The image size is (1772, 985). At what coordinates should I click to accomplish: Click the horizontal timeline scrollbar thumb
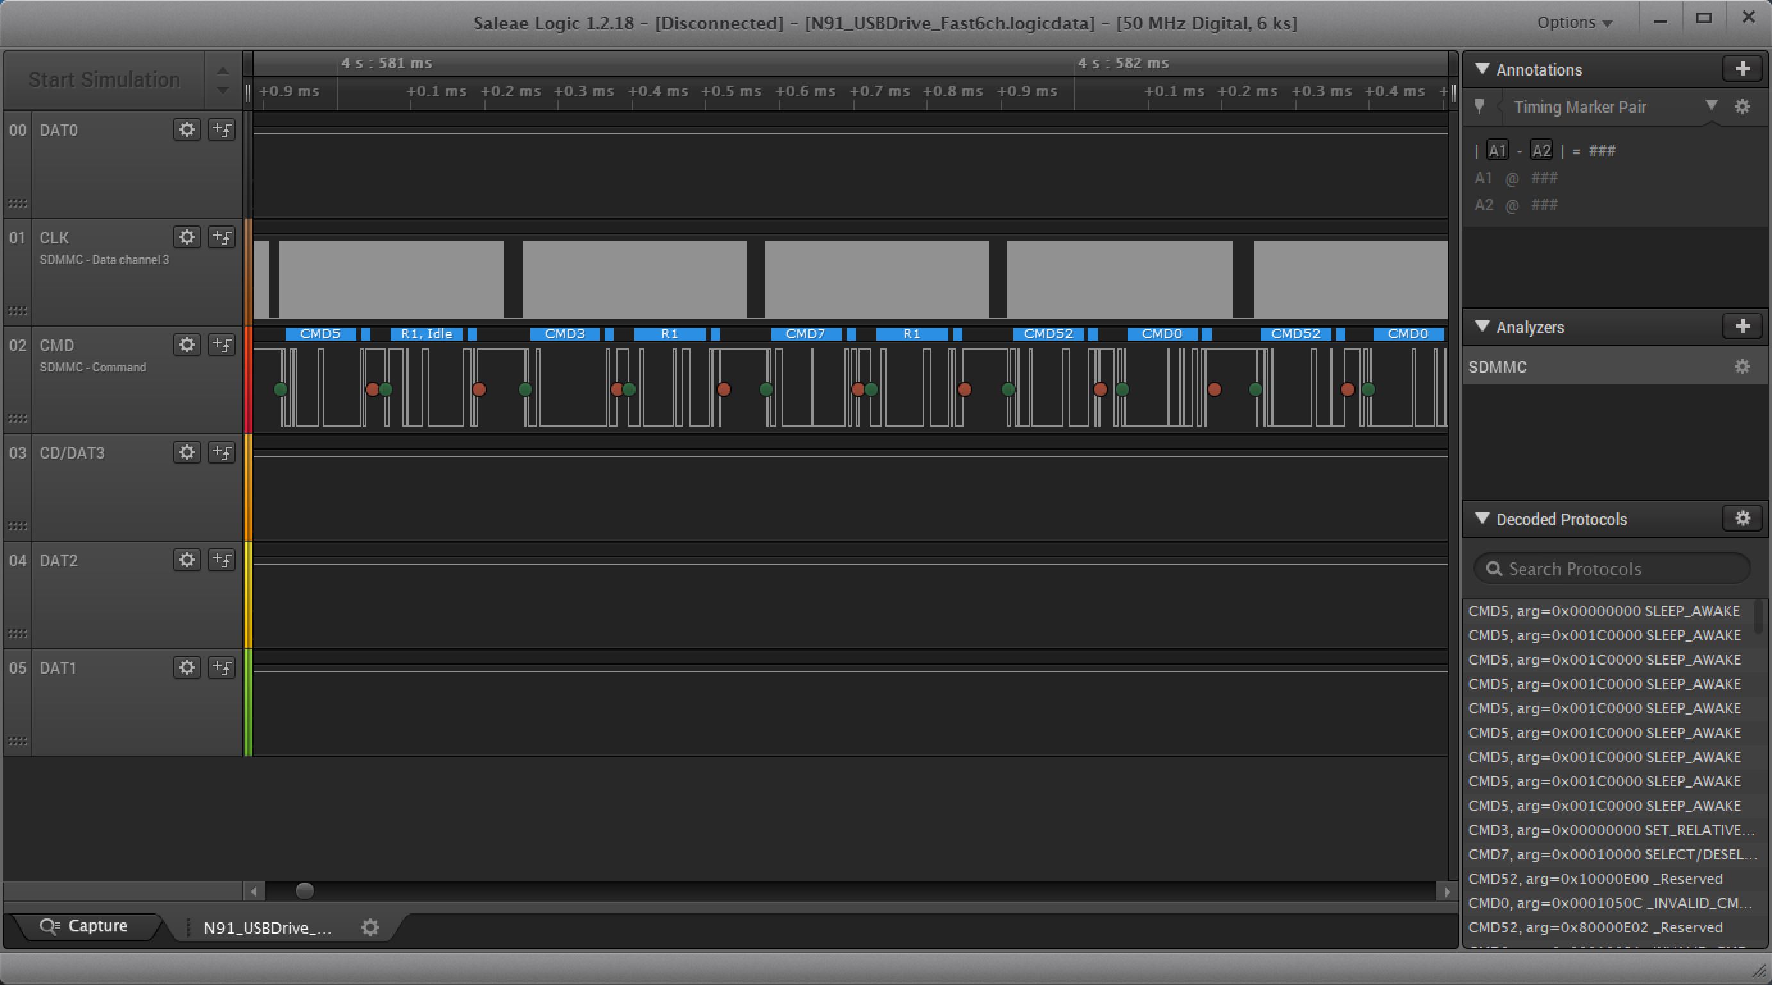click(305, 891)
